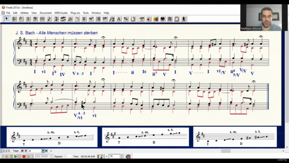The image size is (289, 163).
Task: Open the View menu
Action: coord(34,13)
